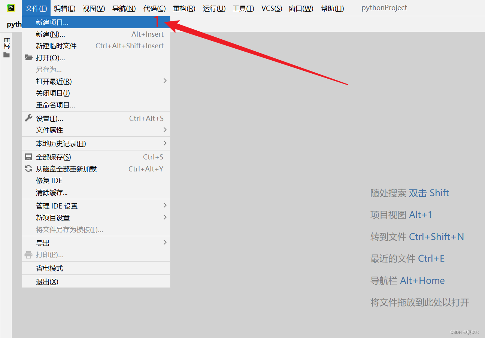Click the floppy disk icon beside 全部保存
Viewport: 485px width, 338px height.
click(28, 157)
